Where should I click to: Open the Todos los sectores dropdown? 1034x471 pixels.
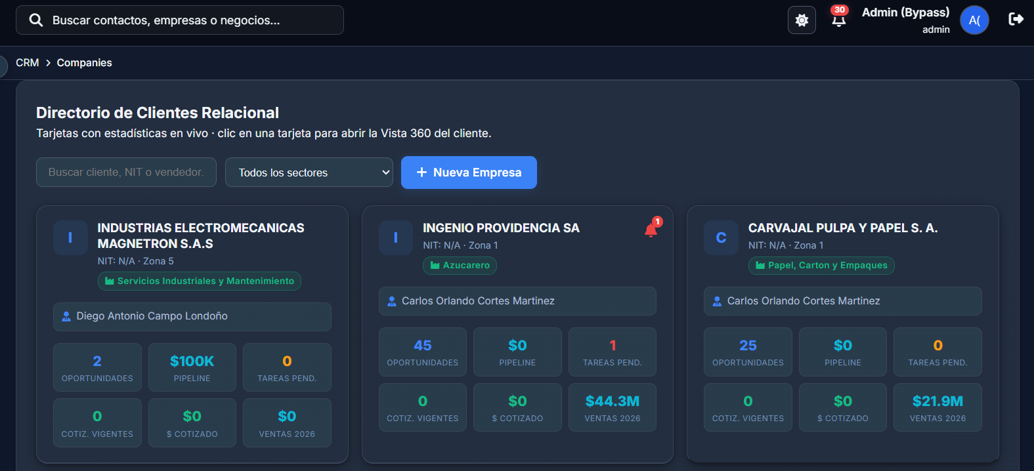pyautogui.click(x=309, y=173)
